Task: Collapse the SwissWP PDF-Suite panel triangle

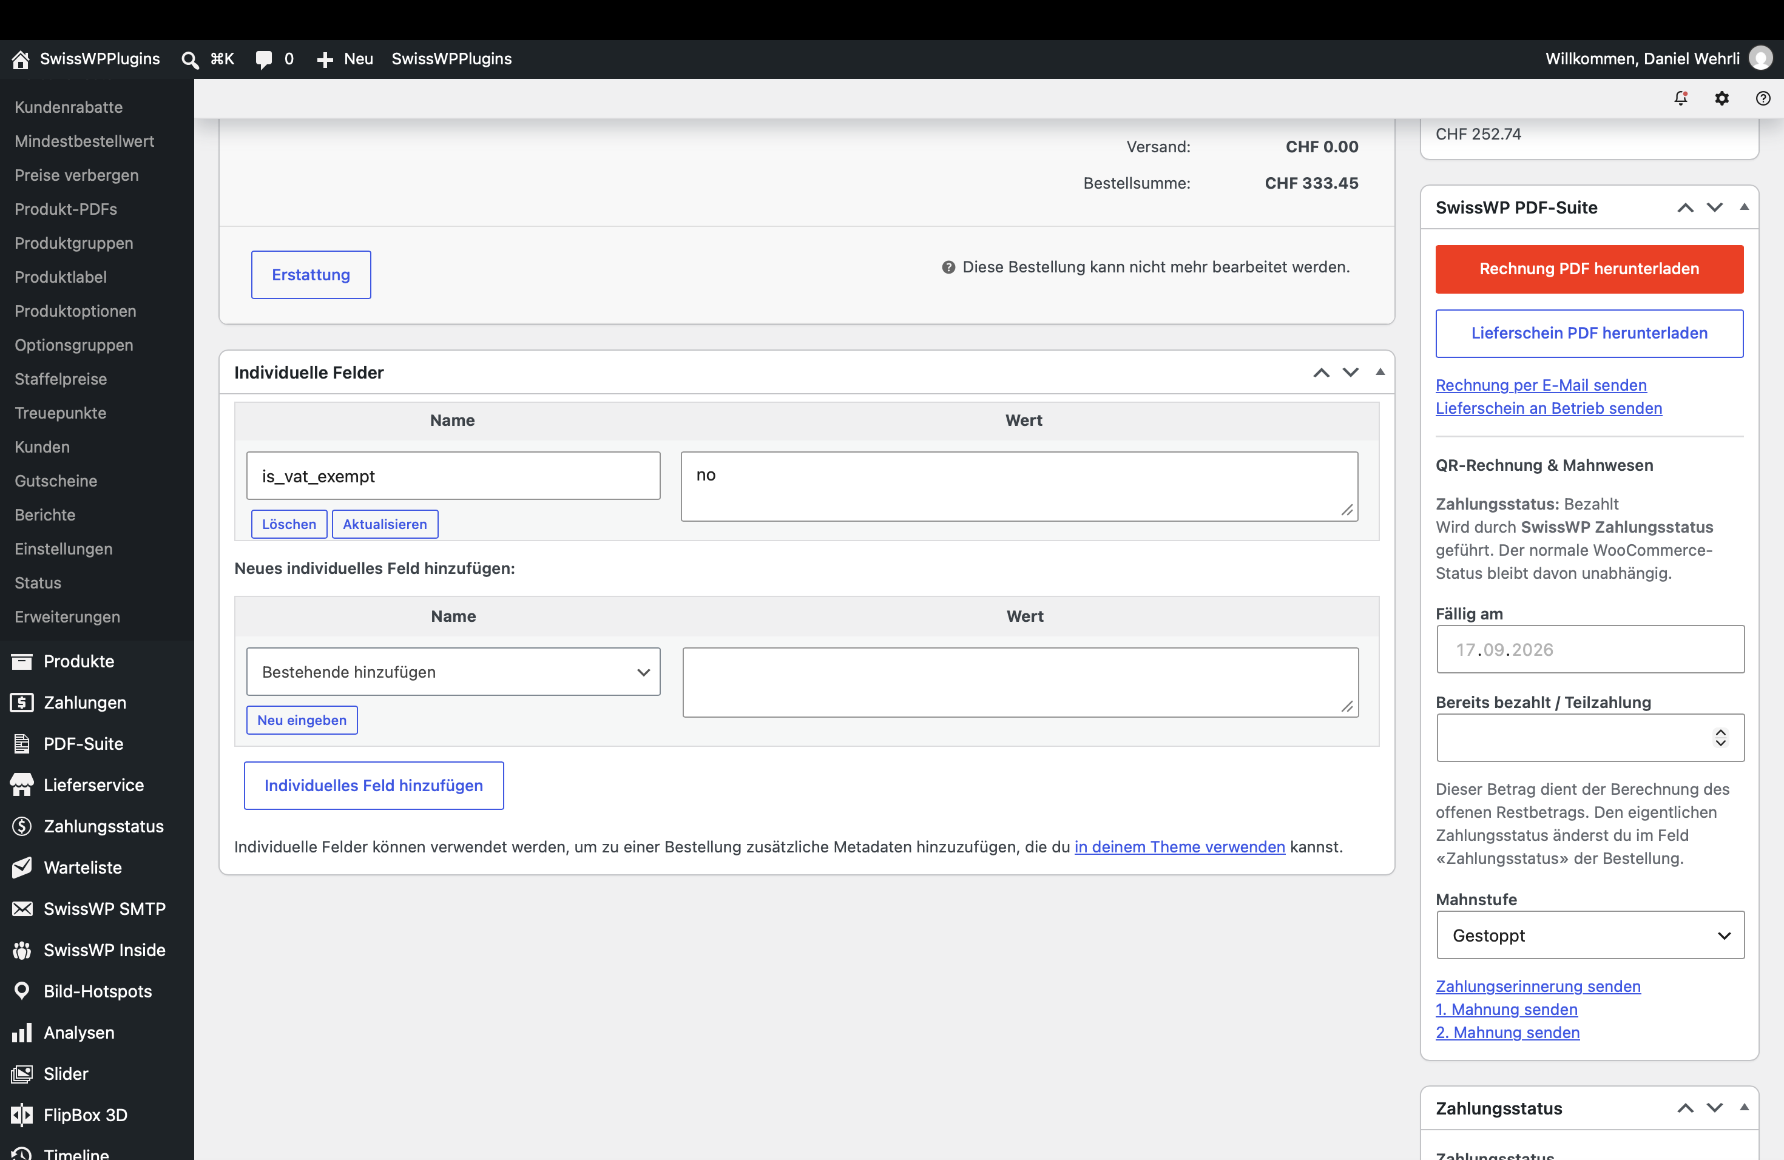Action: (x=1745, y=207)
